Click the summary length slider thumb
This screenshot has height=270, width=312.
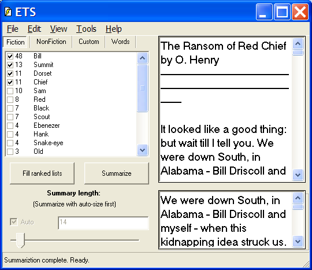[20, 240]
